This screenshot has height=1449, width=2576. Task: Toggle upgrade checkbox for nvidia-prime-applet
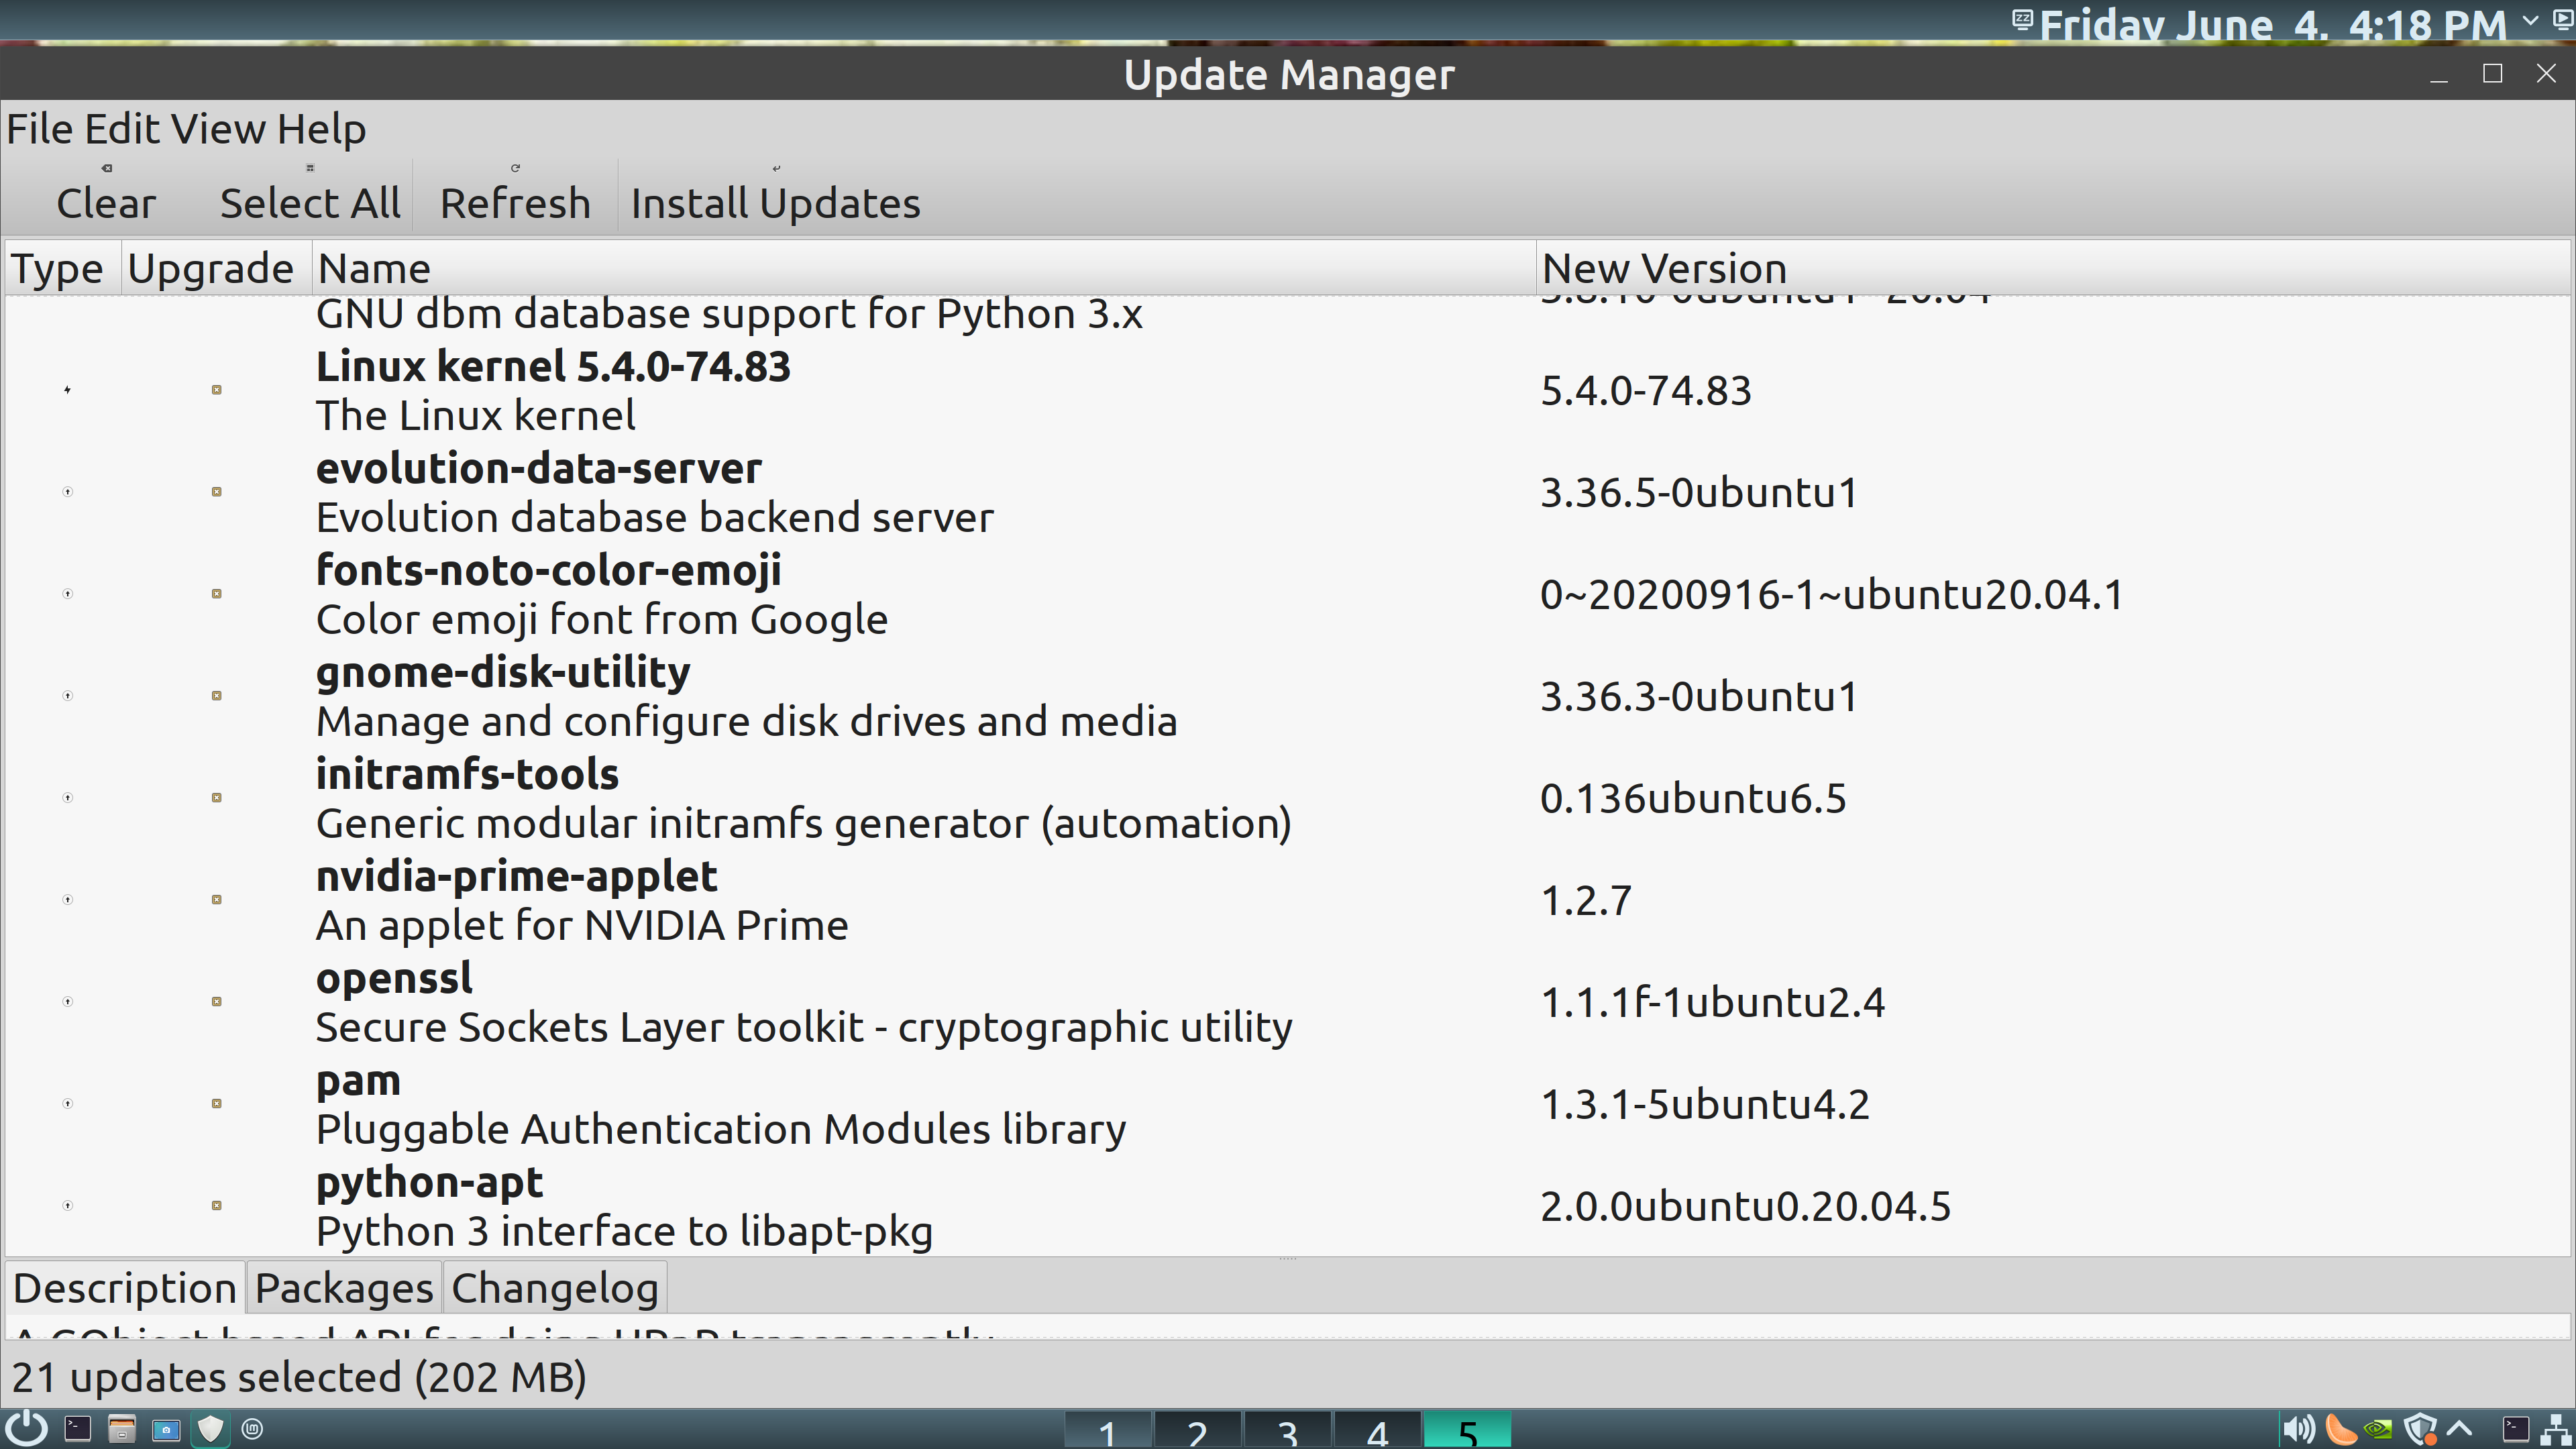[216, 900]
